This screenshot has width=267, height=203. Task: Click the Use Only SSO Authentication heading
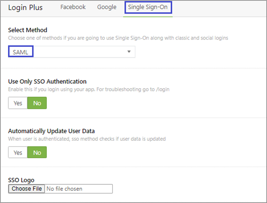(47, 81)
